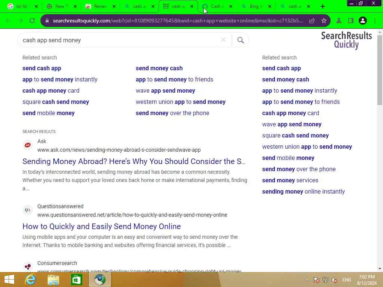Click the ENG language indicator
Viewport: 383px width, 287px height.
[x=347, y=280]
